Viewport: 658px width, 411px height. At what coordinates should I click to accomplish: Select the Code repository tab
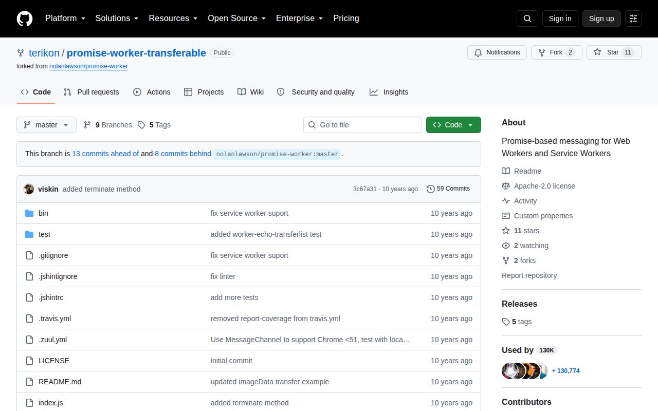[x=35, y=92]
